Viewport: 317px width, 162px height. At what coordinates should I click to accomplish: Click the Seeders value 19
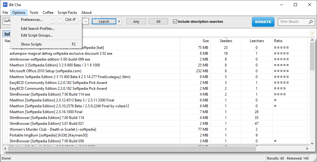point(226,53)
